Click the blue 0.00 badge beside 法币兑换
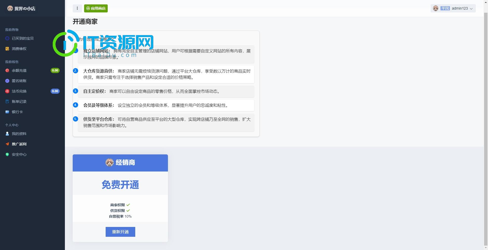This screenshot has height=250, width=488. (x=55, y=91)
